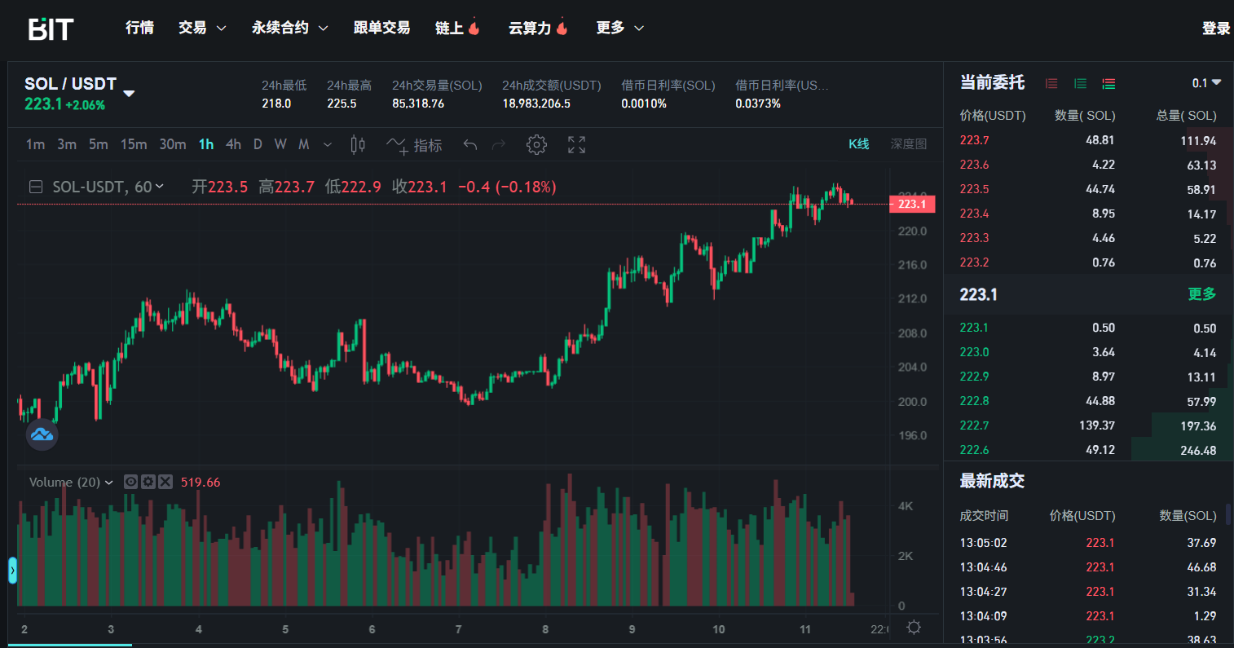Click the 登录 login button
This screenshot has width=1234, height=648.
1215,29
